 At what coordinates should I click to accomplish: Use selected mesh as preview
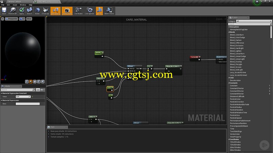(x=43, y=82)
